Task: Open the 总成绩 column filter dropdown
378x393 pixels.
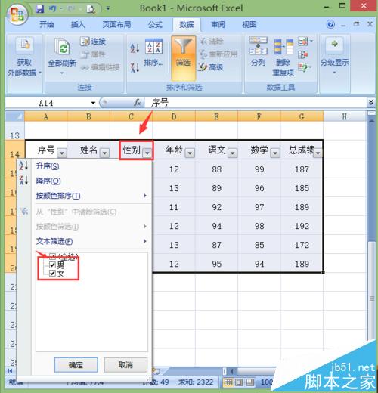Action: [x=318, y=153]
